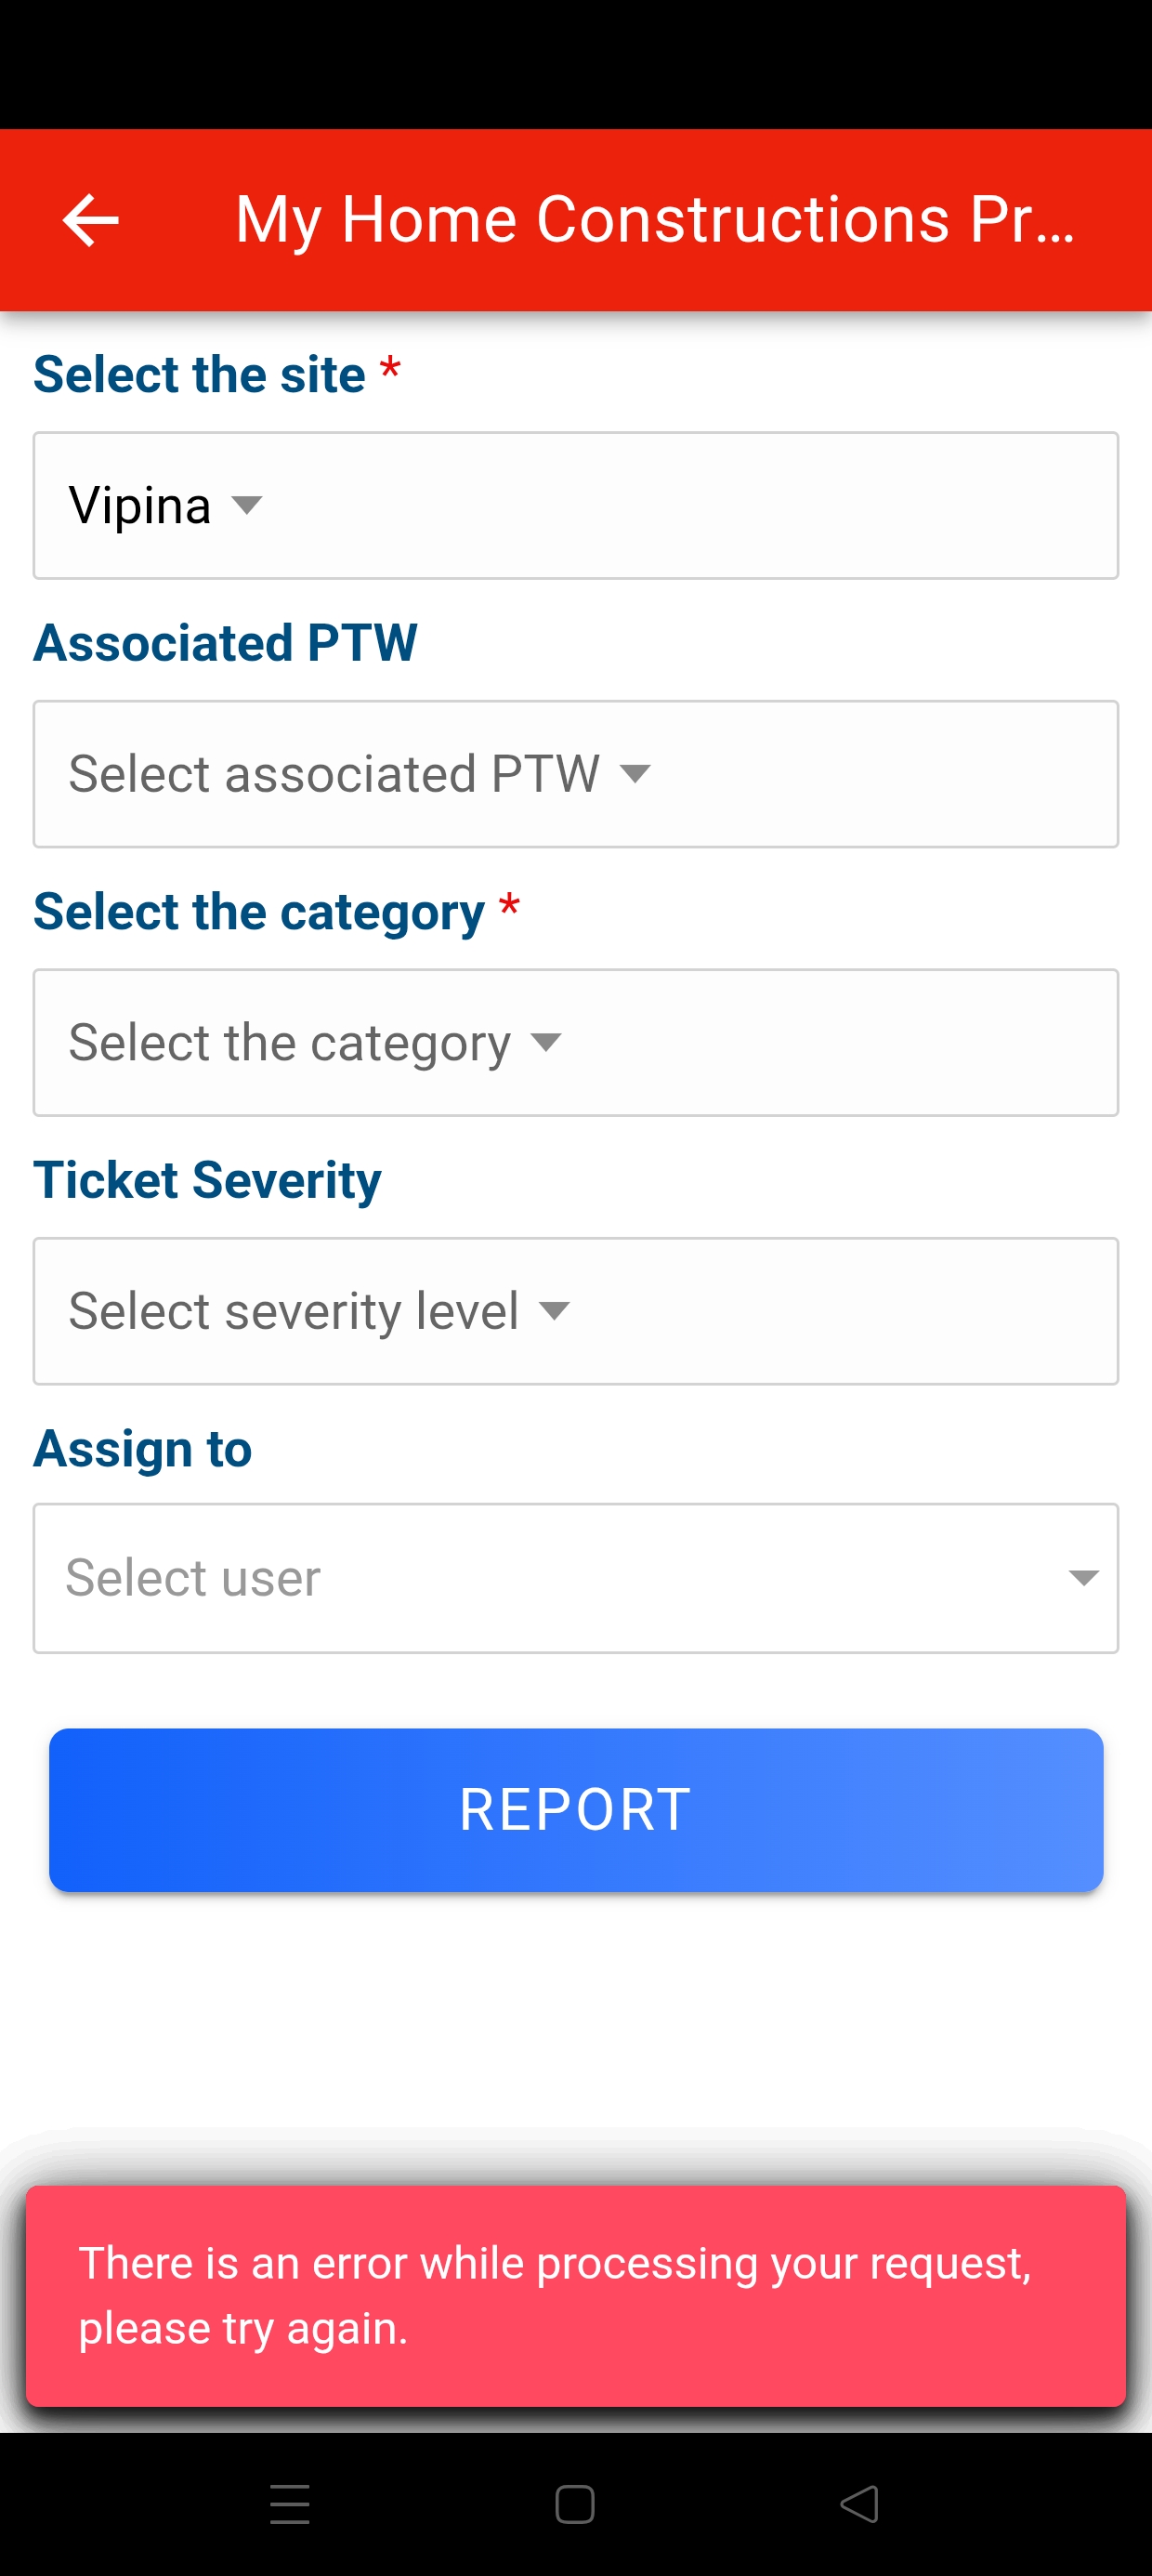This screenshot has width=1152, height=2576.
Task: Click the Associated PTW label
Action: (225, 642)
